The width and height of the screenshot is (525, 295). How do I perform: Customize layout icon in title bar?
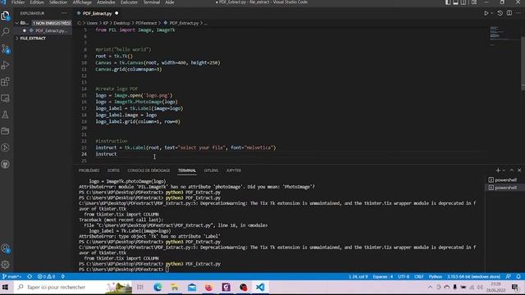pyautogui.click(x=474, y=2)
